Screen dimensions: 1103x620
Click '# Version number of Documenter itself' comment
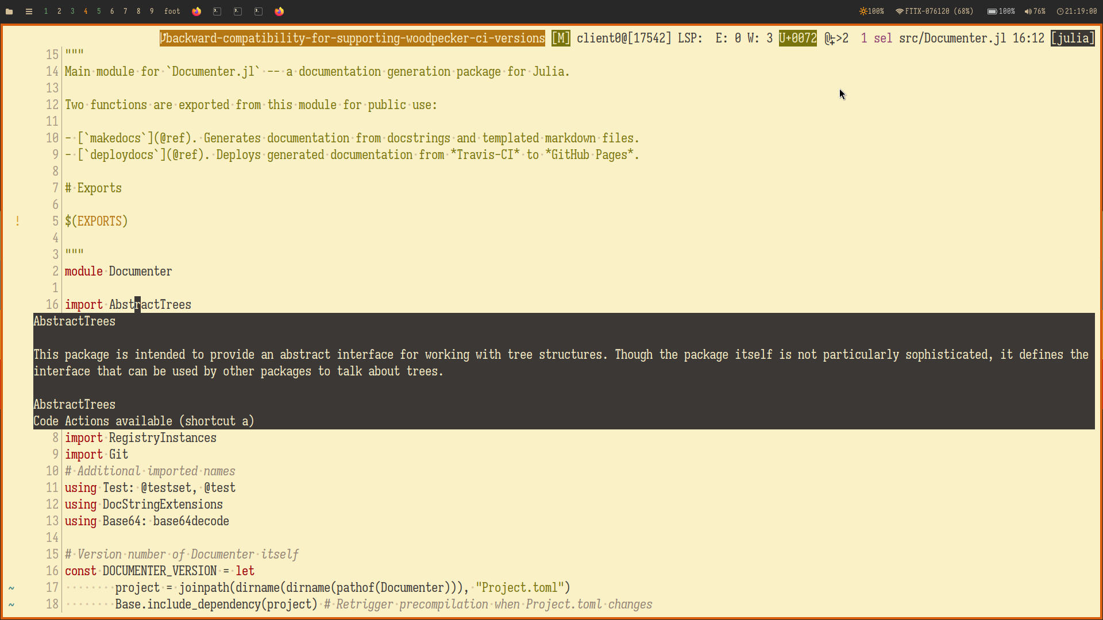[x=182, y=555]
